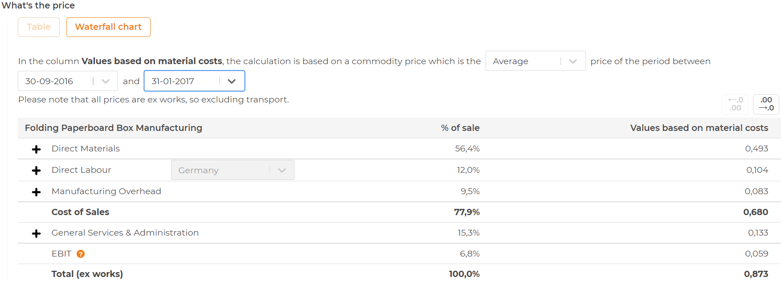Expand the Direct Labour row
The width and height of the screenshot is (781, 281).
pyautogui.click(x=36, y=171)
